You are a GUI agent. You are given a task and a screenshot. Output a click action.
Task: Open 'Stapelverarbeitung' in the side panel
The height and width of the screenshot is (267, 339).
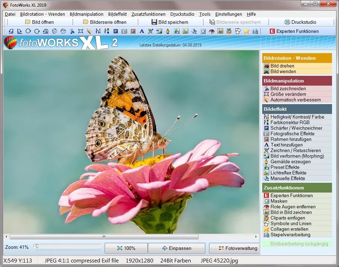point(290,235)
